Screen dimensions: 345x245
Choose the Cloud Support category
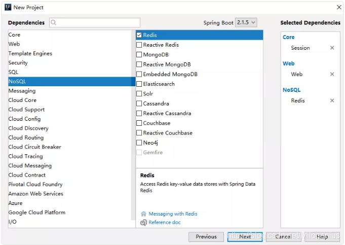70,110
